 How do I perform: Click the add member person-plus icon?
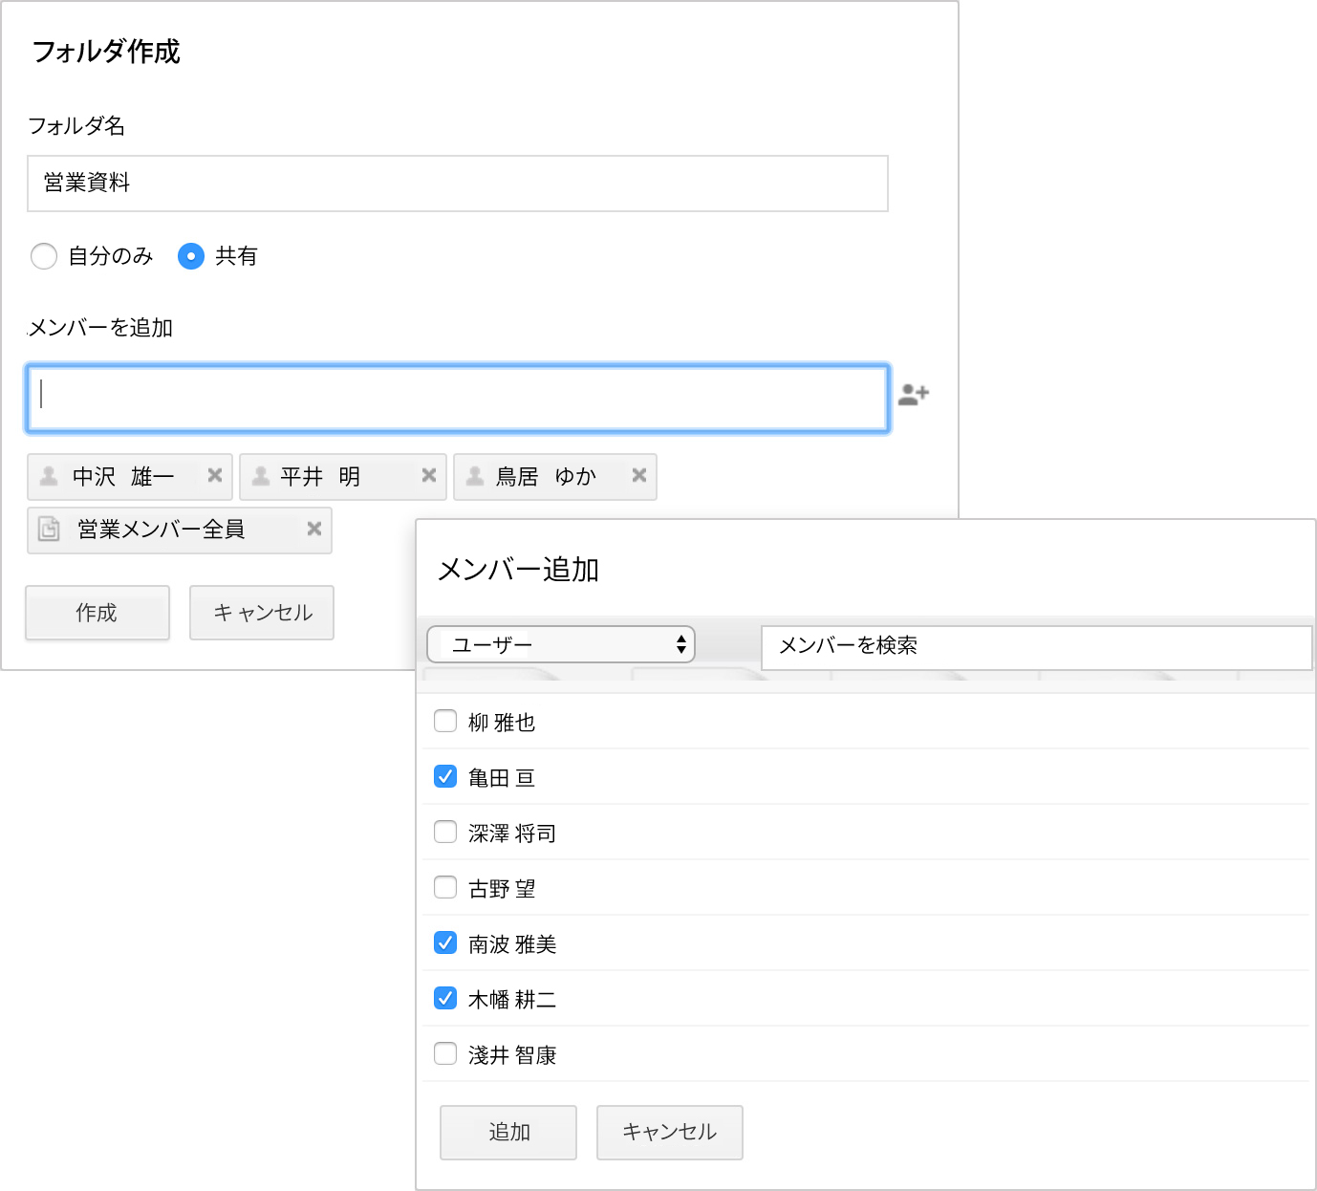[x=914, y=394]
